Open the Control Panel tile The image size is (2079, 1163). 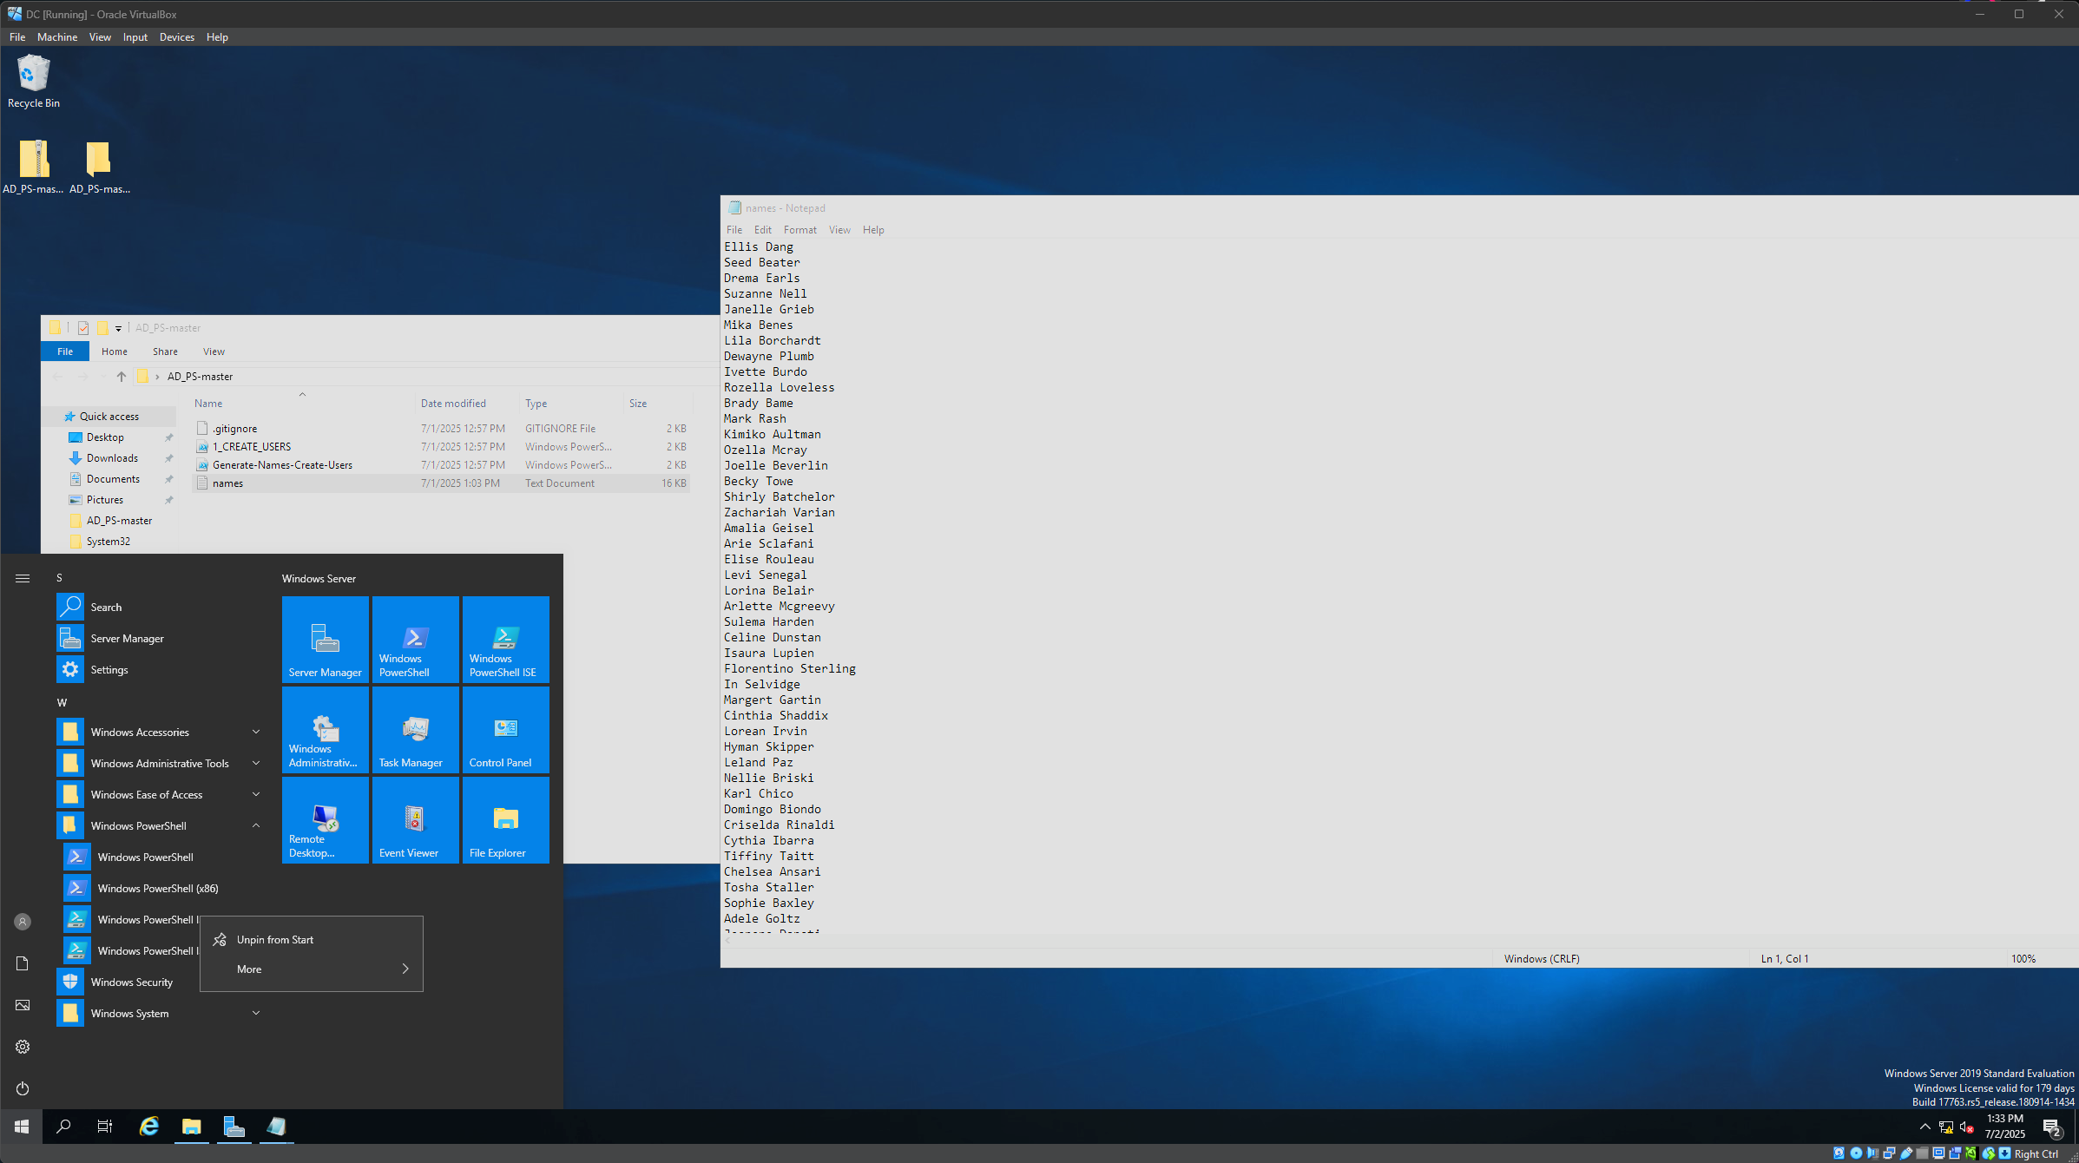tap(506, 729)
